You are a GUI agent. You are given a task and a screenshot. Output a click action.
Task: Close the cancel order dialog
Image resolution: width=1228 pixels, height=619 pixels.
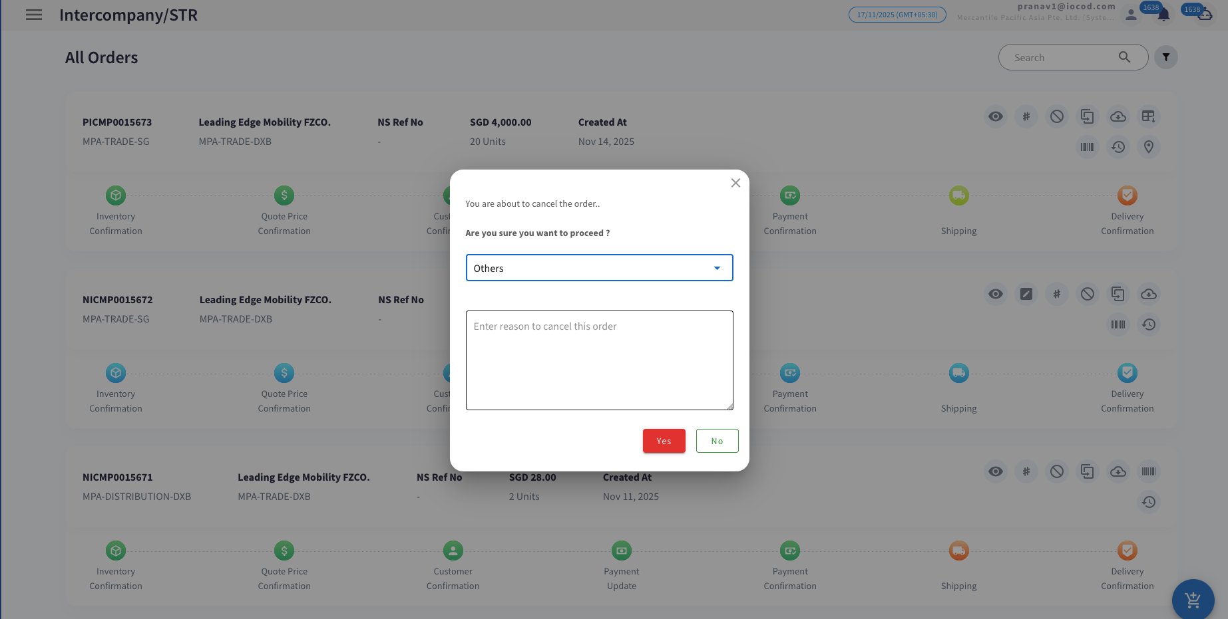[735, 183]
